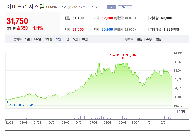190x131 pixels.
Task: Click the 전일 value 31,400
Action: tap(78, 18)
